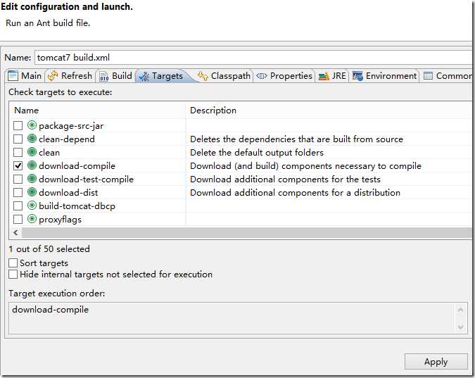Click the '1 out of 50 selected' status text

click(49, 249)
